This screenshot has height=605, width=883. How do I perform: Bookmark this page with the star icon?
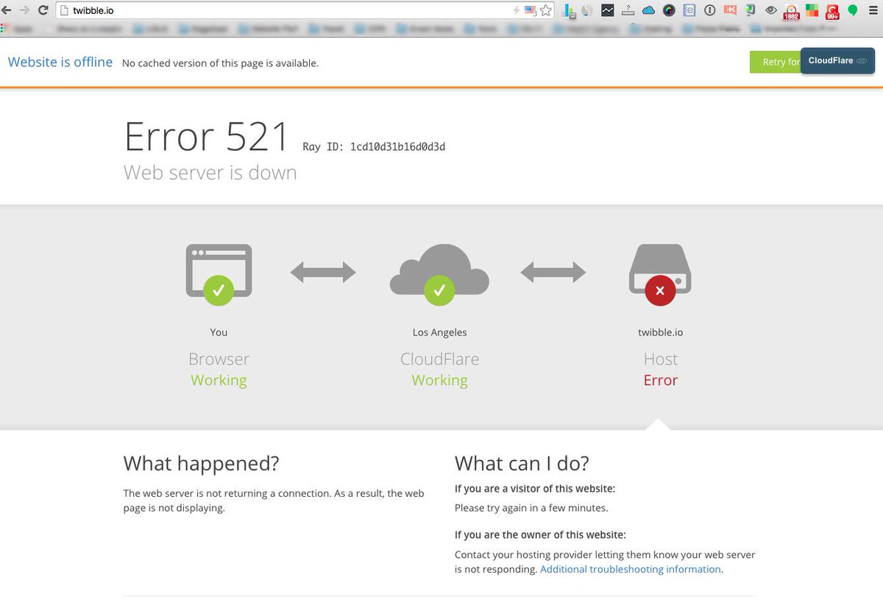point(545,10)
